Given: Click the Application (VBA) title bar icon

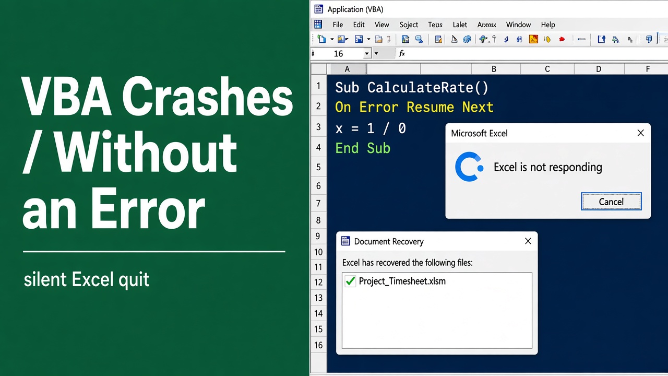Looking at the screenshot, I should [x=318, y=9].
